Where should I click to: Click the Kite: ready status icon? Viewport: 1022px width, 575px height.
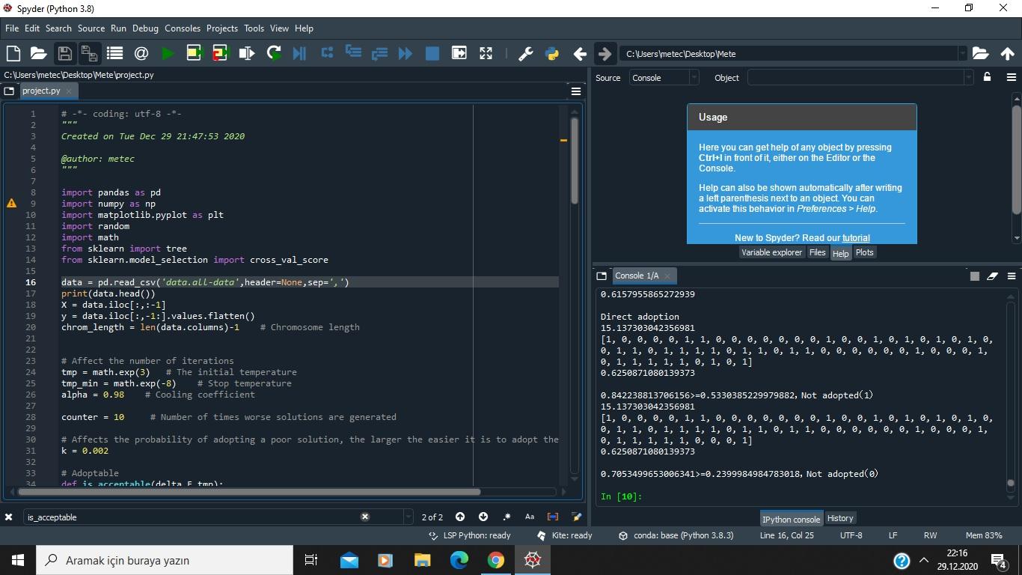(x=542, y=535)
